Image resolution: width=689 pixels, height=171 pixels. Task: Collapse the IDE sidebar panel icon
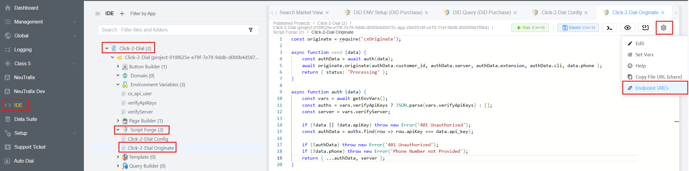pos(98,14)
